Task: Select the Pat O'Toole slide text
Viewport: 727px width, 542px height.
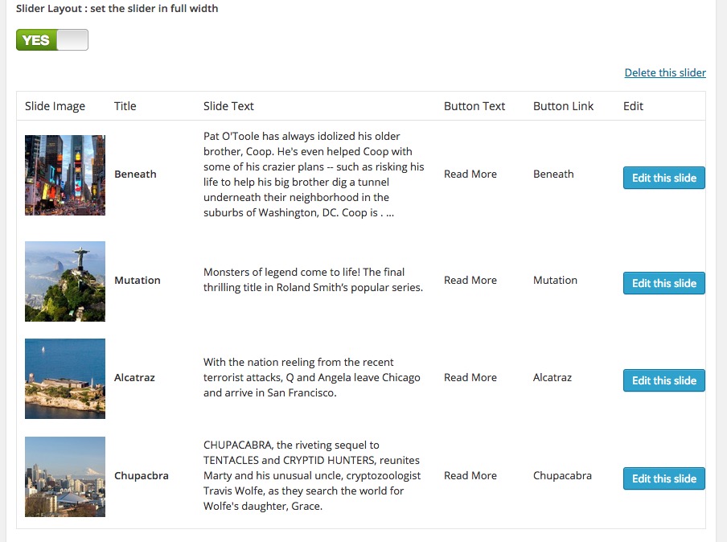Action: (314, 175)
